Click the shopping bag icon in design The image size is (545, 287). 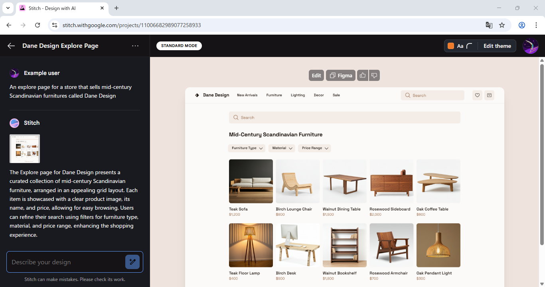click(490, 95)
